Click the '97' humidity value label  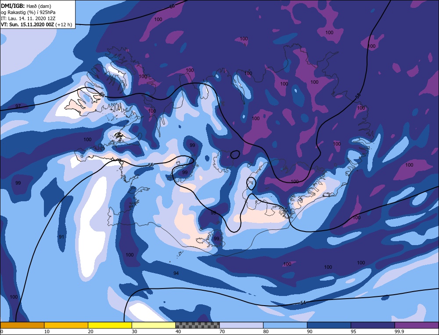click(x=18, y=106)
